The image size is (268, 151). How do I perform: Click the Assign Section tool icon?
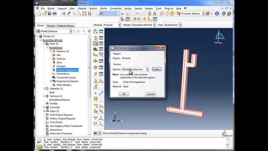click(x=95, y=44)
